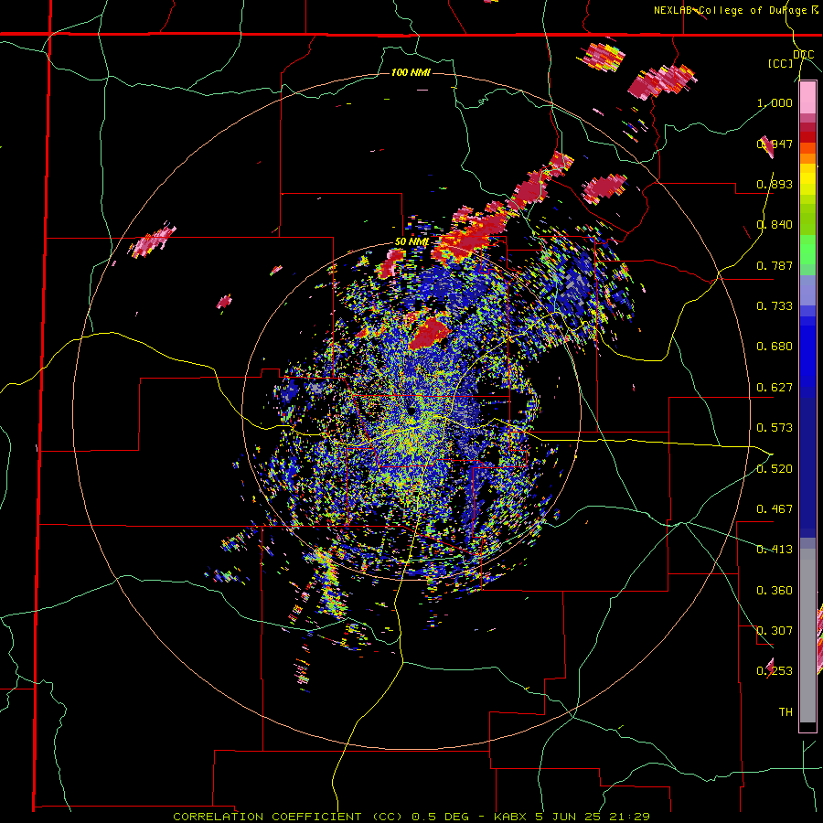Pick the yellow segment of the color bar

pyautogui.click(x=807, y=179)
